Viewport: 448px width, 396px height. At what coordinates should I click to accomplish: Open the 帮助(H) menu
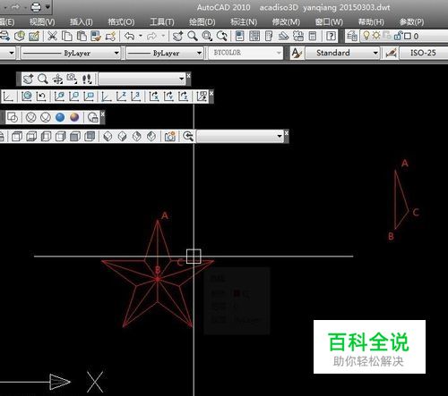click(371, 21)
